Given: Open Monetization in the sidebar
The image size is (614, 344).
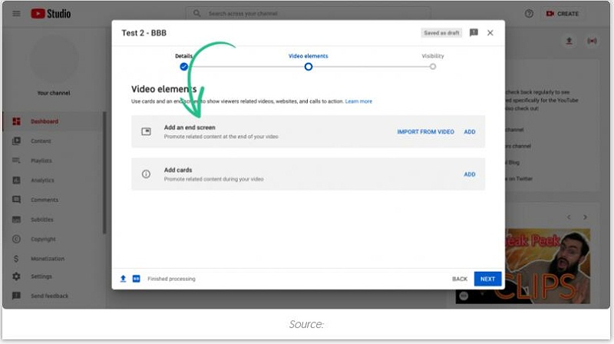Looking at the screenshot, I should click(47, 259).
